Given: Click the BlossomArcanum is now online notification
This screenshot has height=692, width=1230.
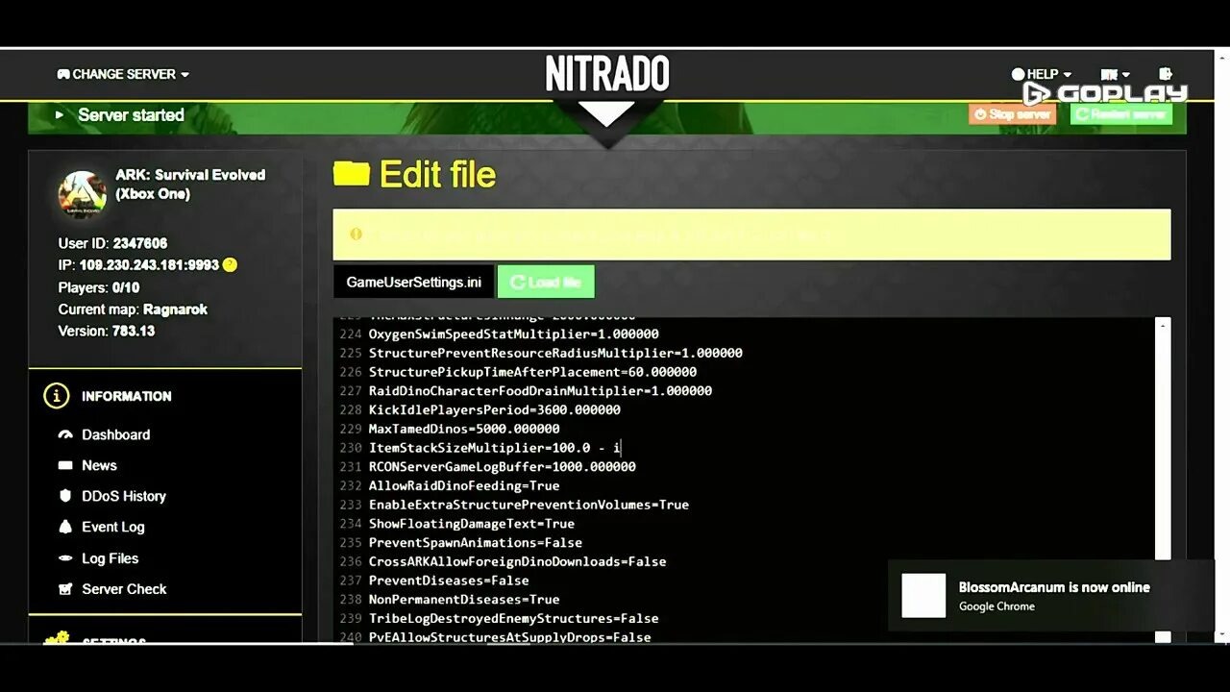Looking at the screenshot, I should point(1050,595).
